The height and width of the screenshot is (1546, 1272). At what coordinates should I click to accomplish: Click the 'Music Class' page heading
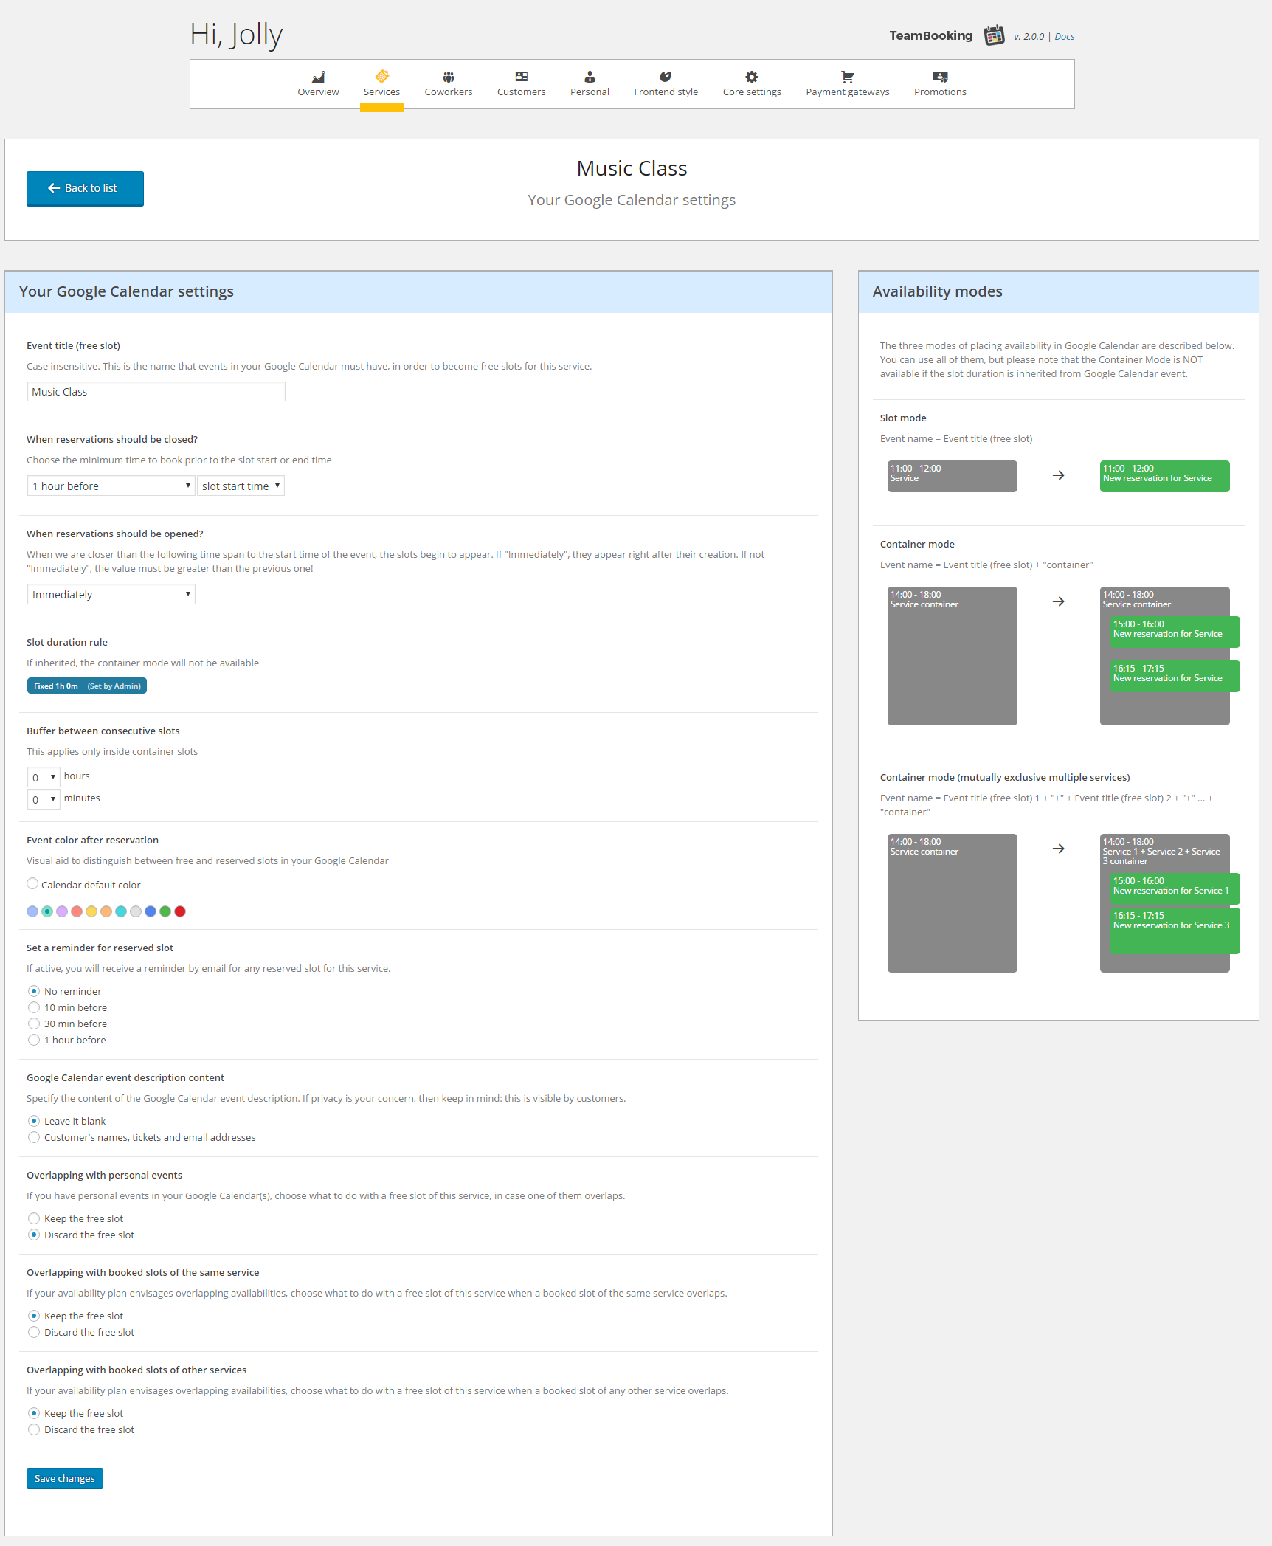(632, 168)
